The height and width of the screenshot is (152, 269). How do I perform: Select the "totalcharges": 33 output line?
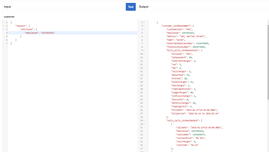[182, 82]
